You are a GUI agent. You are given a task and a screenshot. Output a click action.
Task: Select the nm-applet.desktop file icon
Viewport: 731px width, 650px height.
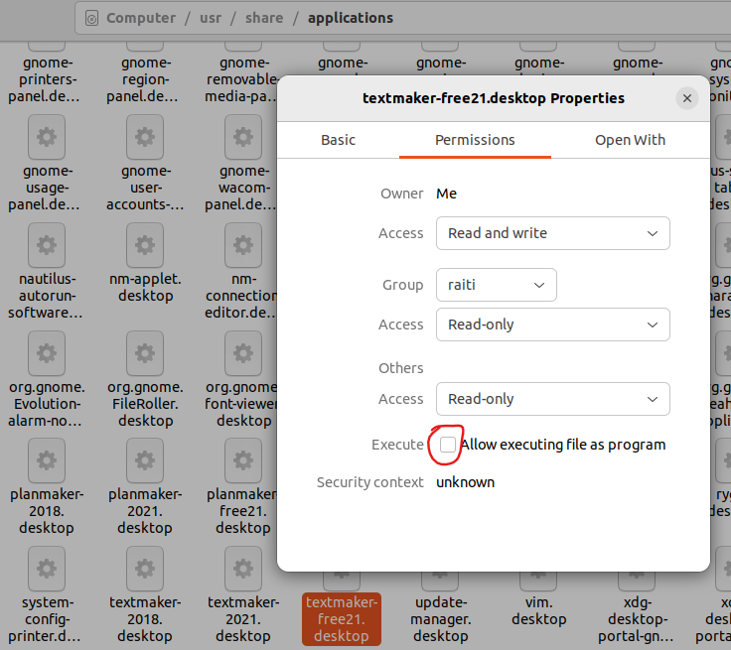[x=145, y=244]
